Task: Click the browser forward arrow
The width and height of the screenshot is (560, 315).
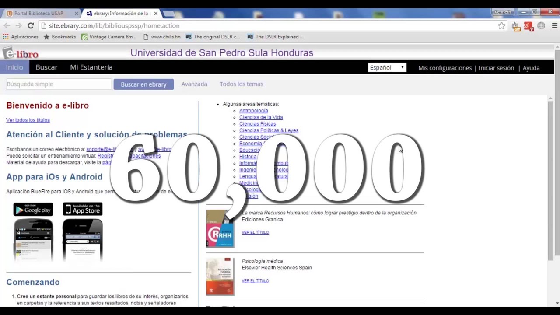Action: click(x=18, y=26)
